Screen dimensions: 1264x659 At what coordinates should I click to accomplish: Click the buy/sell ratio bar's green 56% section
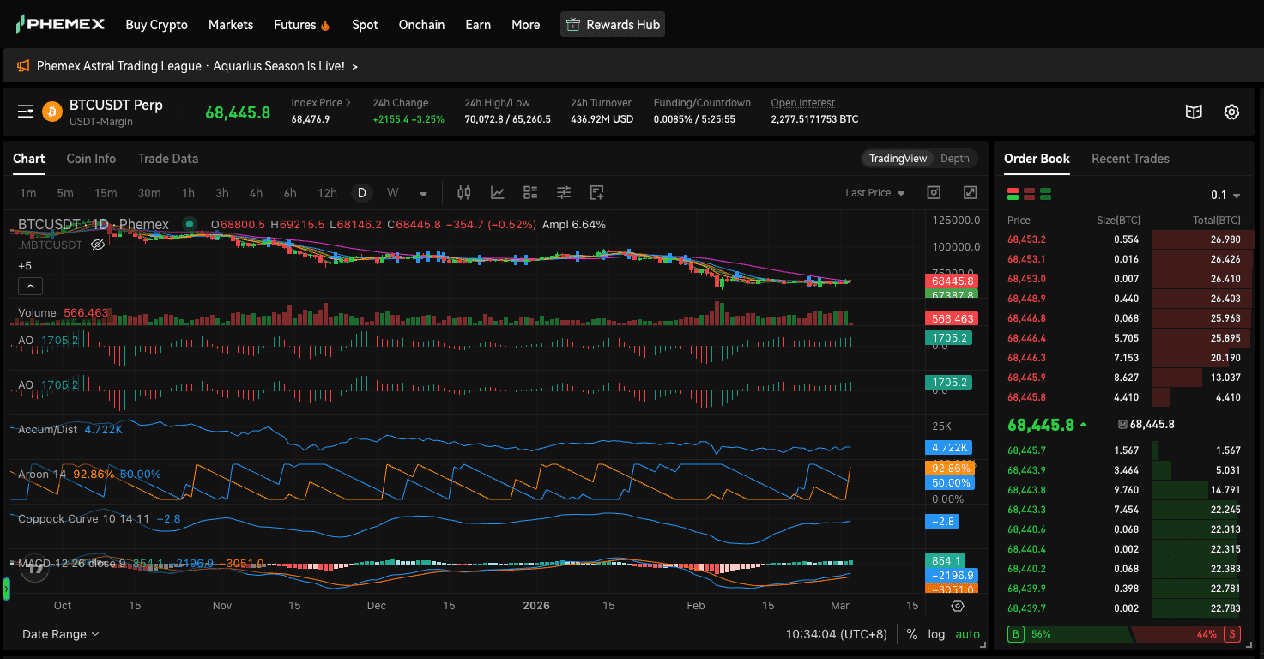point(1073,634)
